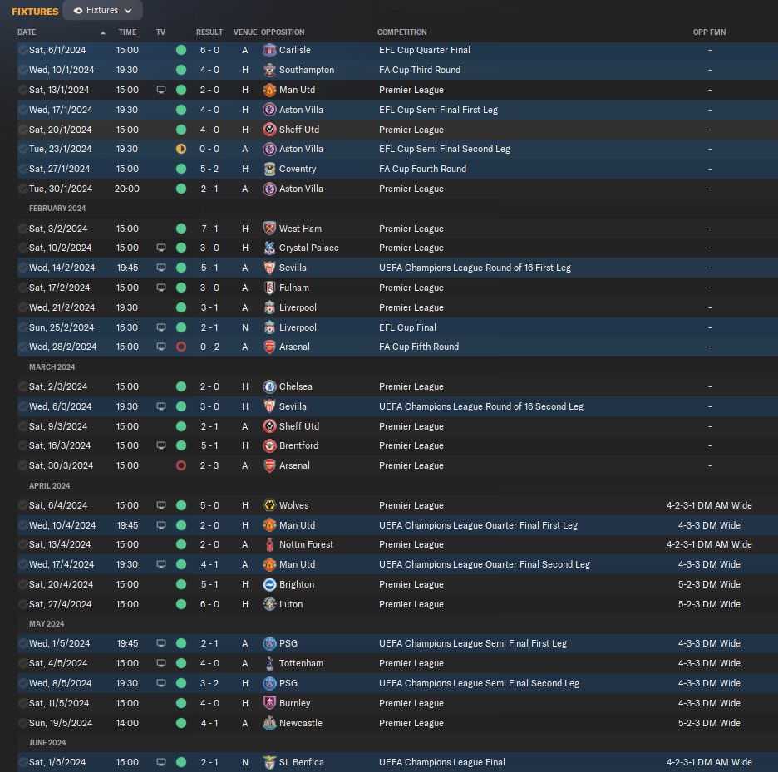
Task: Toggle the tick on Sat, 3/2/2024 row
Action: (22, 229)
